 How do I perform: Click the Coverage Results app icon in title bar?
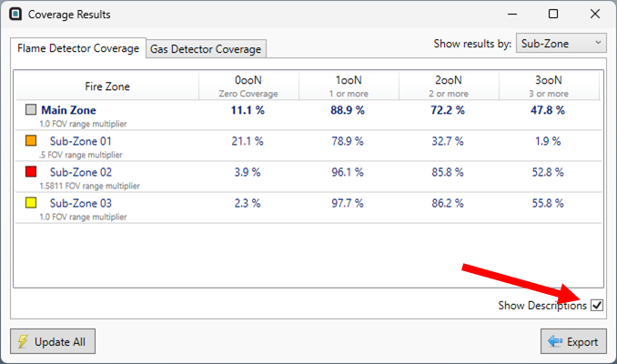(15, 15)
